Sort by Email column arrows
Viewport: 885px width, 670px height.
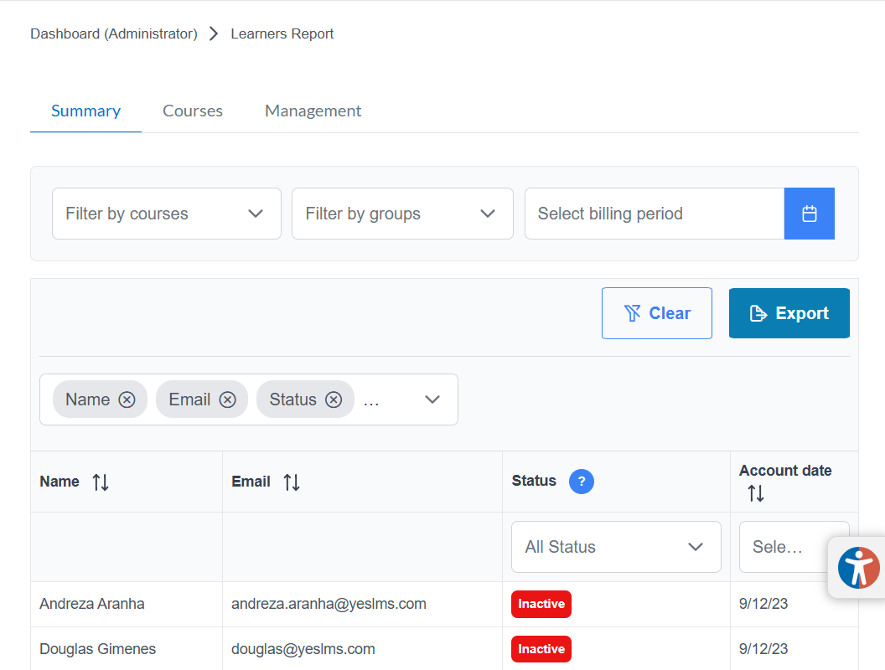click(292, 482)
